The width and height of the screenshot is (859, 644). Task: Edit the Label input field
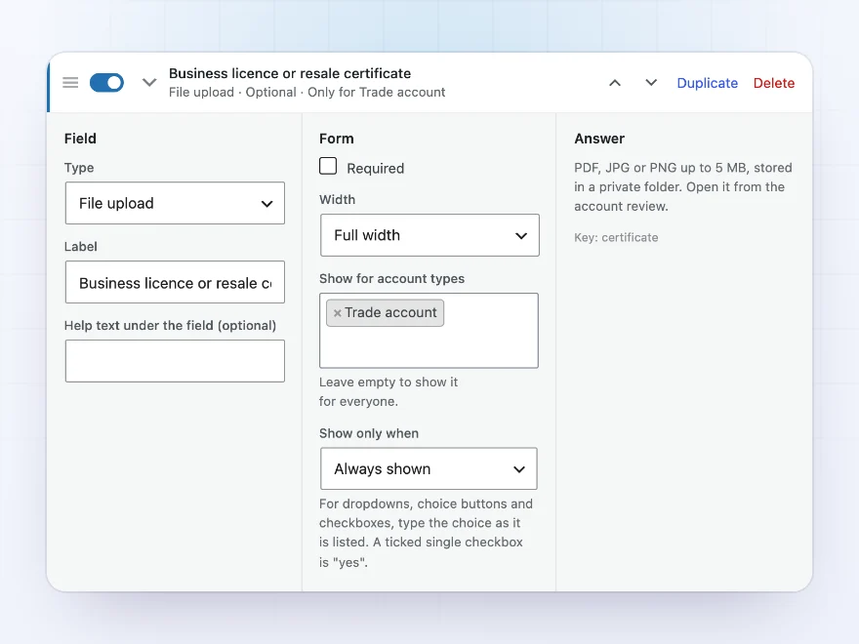click(175, 282)
